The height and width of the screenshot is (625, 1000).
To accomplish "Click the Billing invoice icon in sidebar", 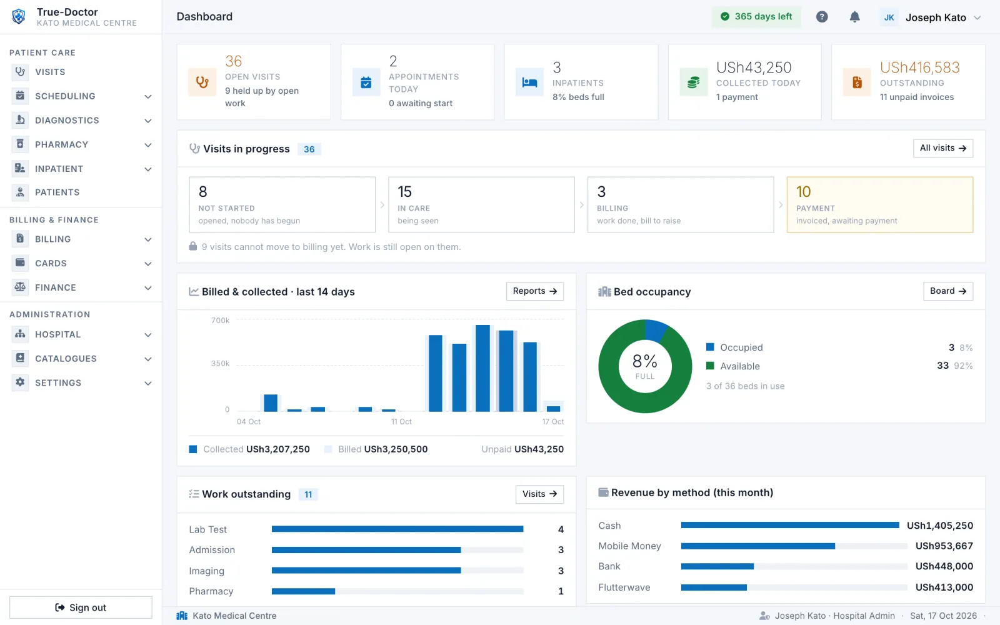I will pos(20,239).
